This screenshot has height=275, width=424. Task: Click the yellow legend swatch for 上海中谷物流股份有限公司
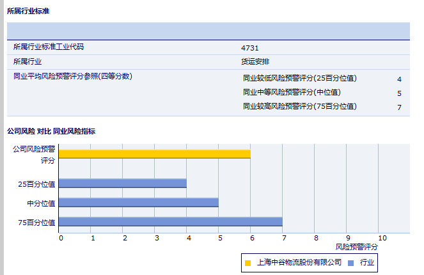(x=247, y=263)
